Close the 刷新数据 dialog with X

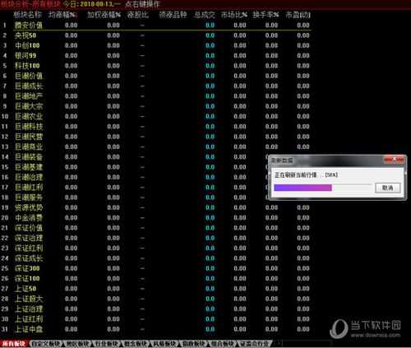click(394, 160)
